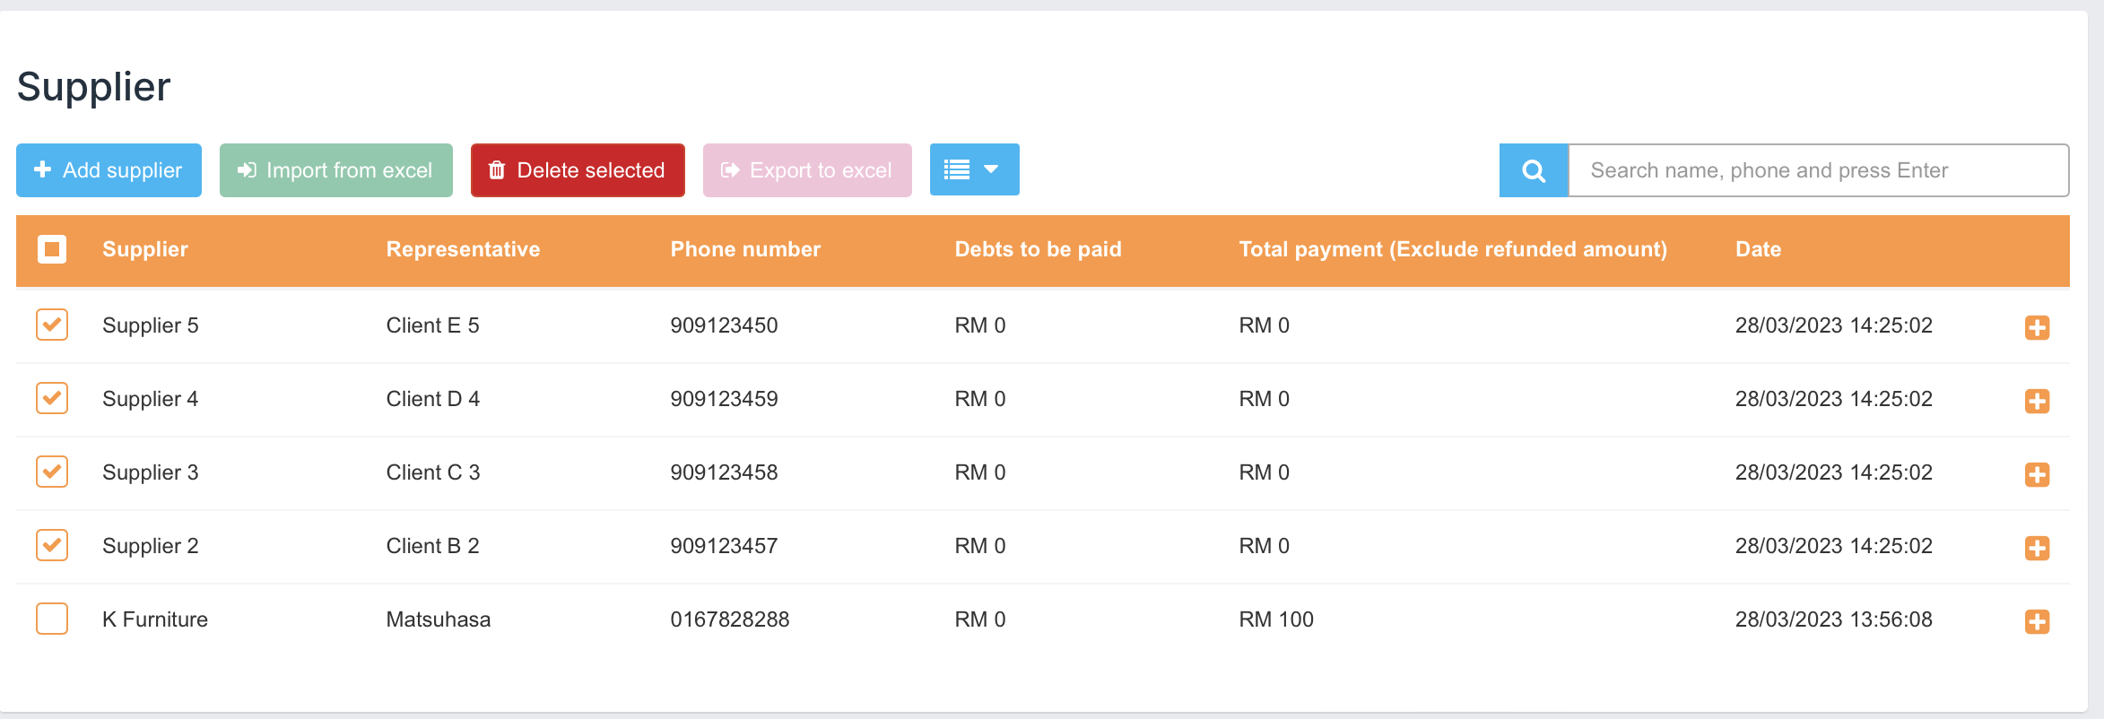This screenshot has height=719, width=2104.
Task: Click Import from excel button
Action: pyautogui.click(x=335, y=170)
